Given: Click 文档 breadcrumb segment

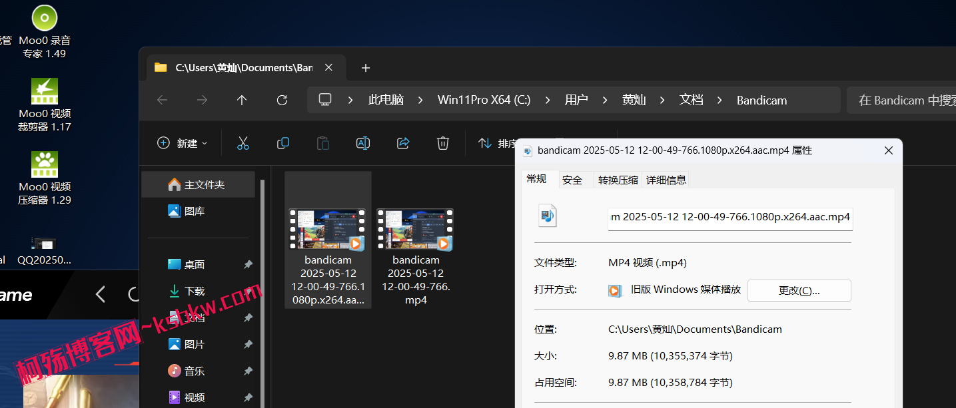Looking at the screenshot, I should pos(692,100).
